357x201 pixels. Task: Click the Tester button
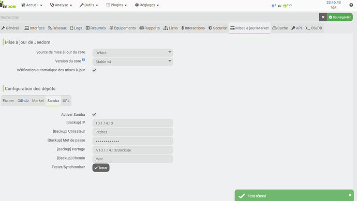pos(101,168)
